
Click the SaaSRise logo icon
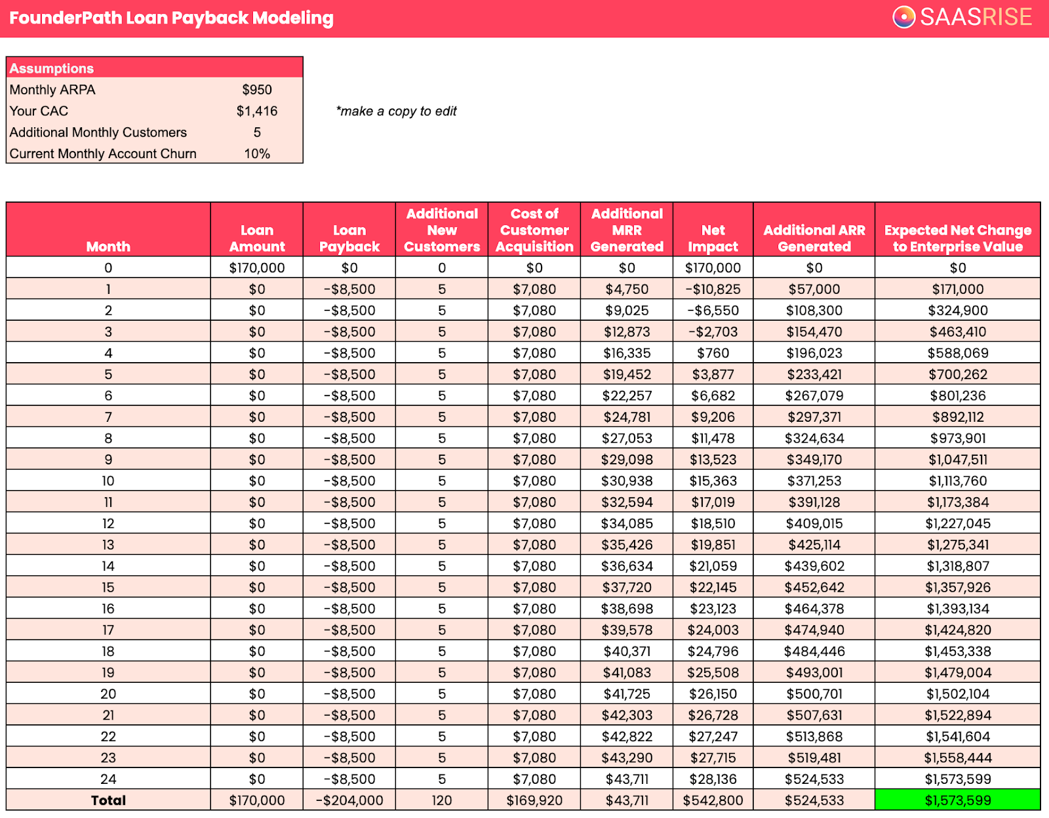coord(904,17)
